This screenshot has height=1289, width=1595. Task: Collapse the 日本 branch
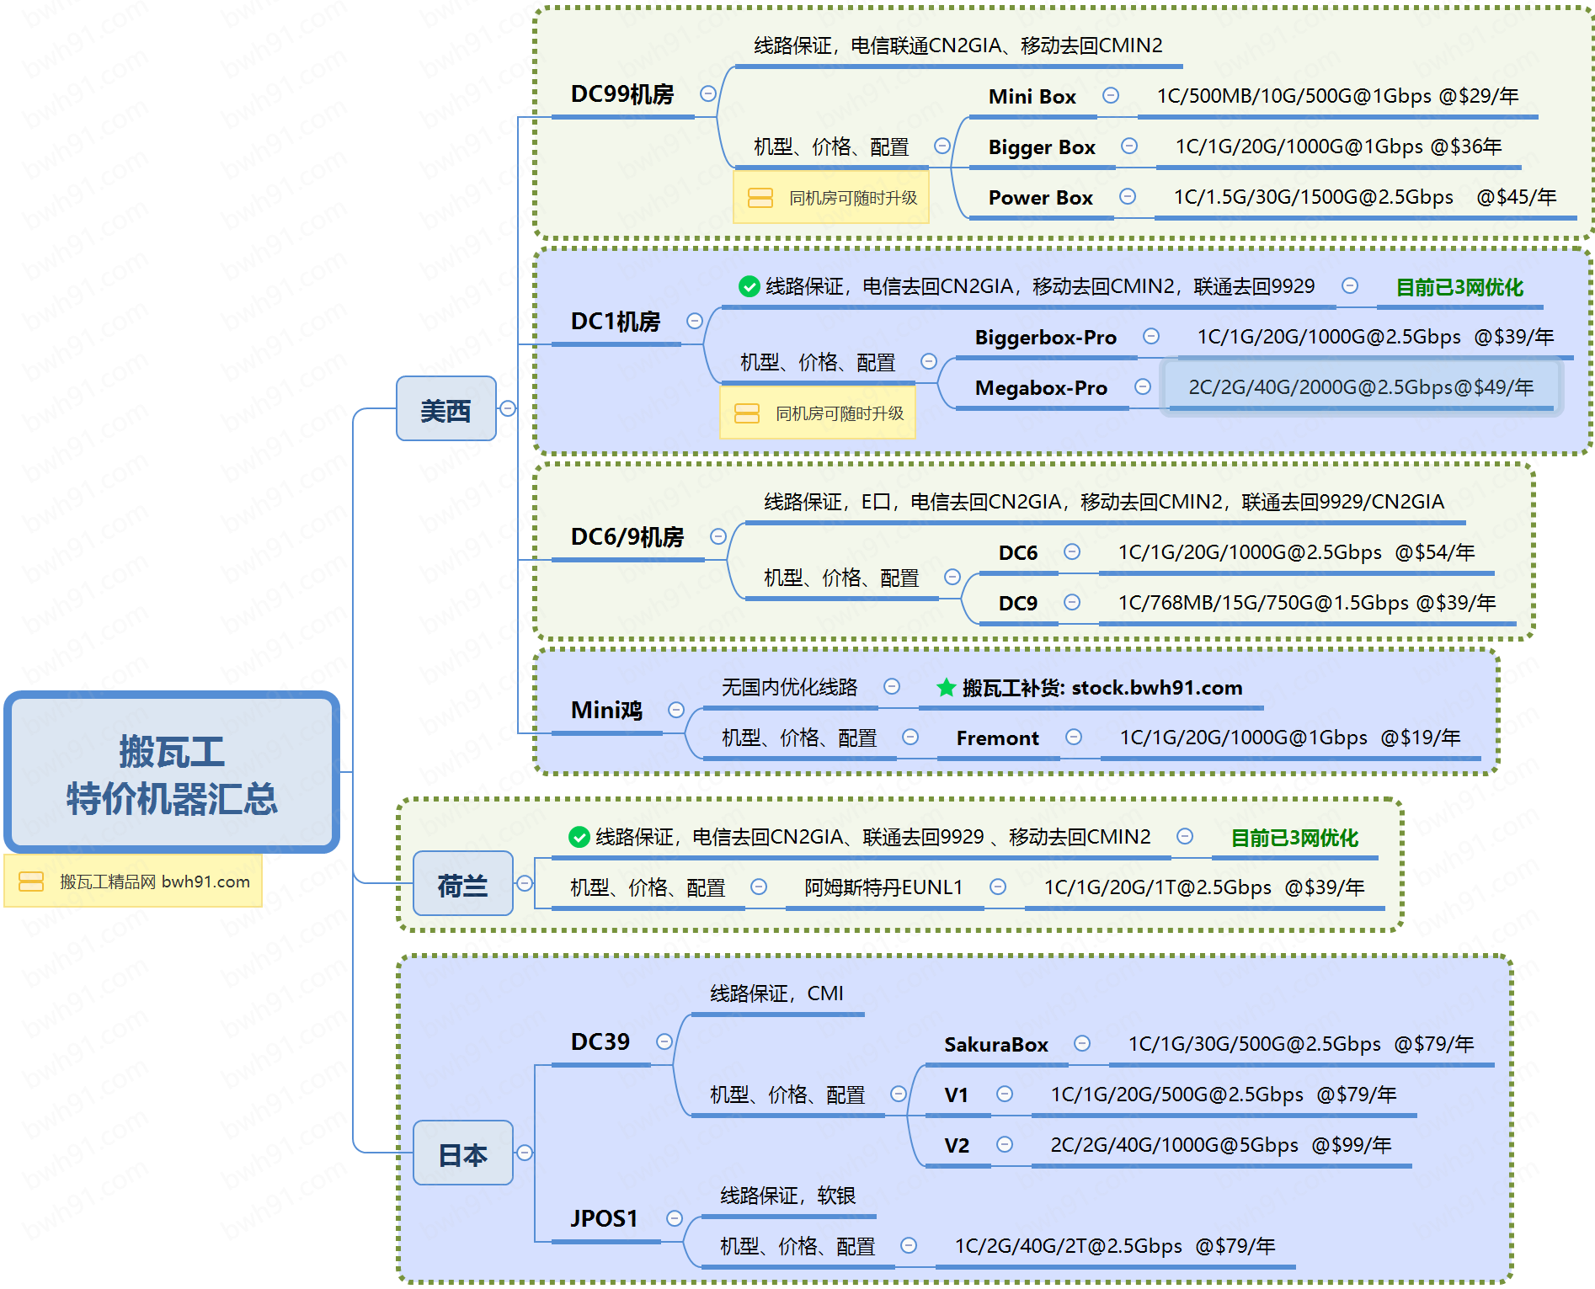pyautogui.click(x=525, y=1153)
